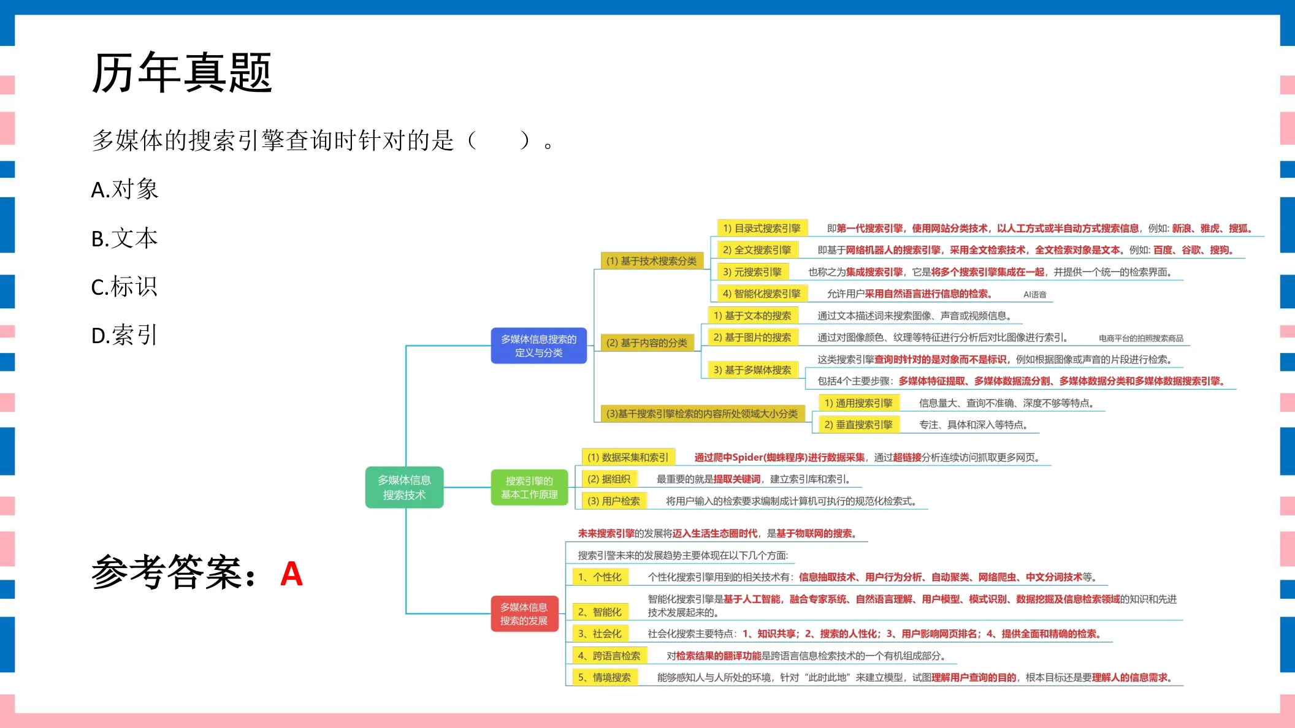This screenshot has height=728, width=1295.
Task: Click the title 历年真题
Action: point(181,72)
